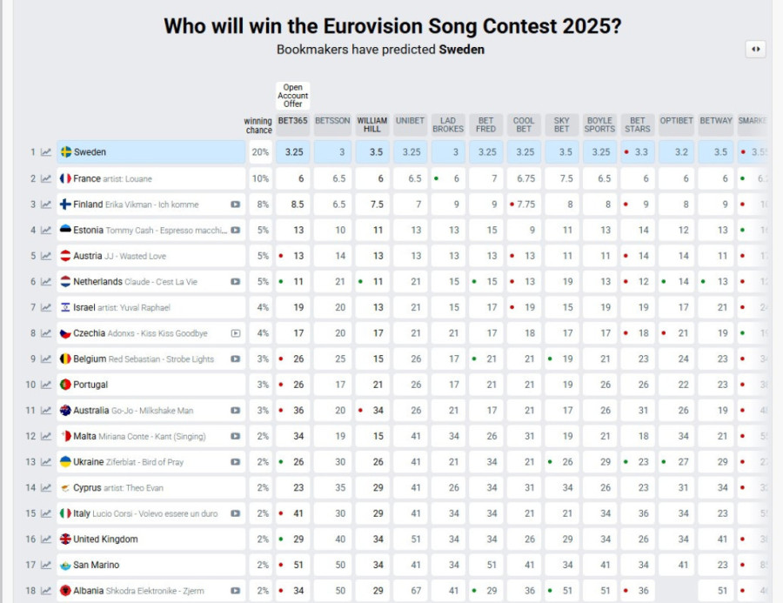Open Sweden's odds history chart icon
The width and height of the screenshot is (783, 603).
(x=46, y=152)
